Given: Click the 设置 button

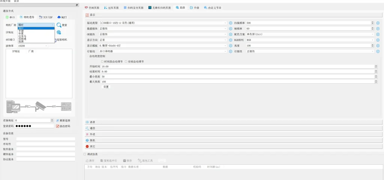Looking at the screenshot, I should [106, 87].
